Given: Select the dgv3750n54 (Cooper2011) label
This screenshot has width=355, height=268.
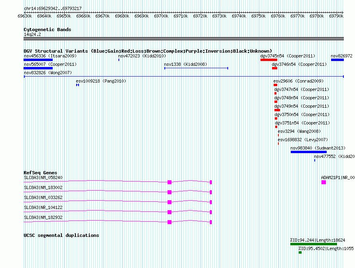Looking at the screenshot, I should coord(302,114).
